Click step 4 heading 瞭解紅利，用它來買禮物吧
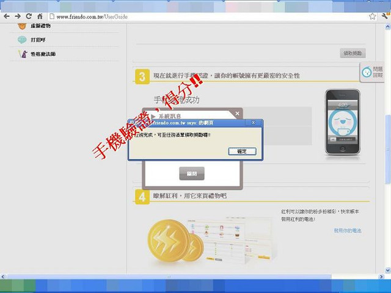The image size is (391, 293). (190, 196)
